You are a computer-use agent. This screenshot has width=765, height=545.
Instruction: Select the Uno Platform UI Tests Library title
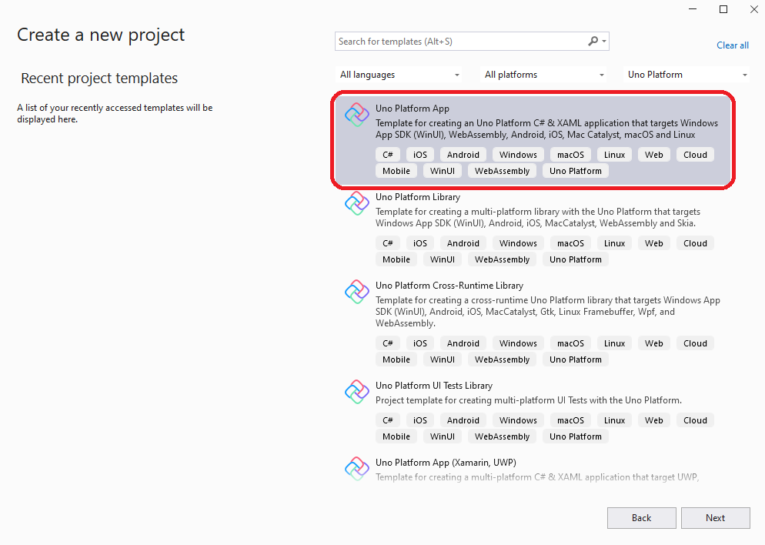433,385
